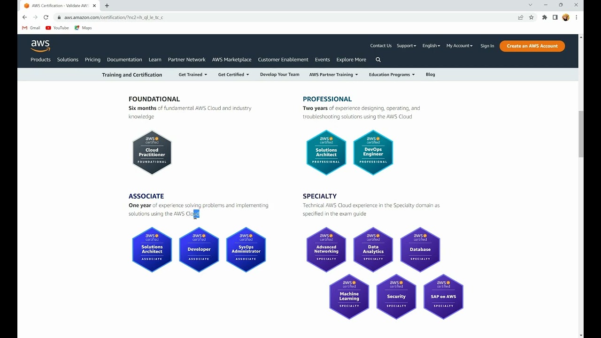Click the PROFESSIONAL heading text
Image resolution: width=601 pixels, height=338 pixels.
tap(327, 99)
